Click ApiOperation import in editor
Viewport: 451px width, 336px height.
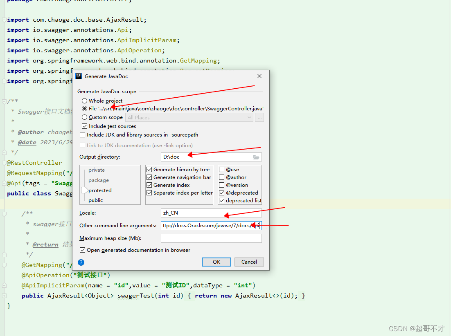coord(86,51)
